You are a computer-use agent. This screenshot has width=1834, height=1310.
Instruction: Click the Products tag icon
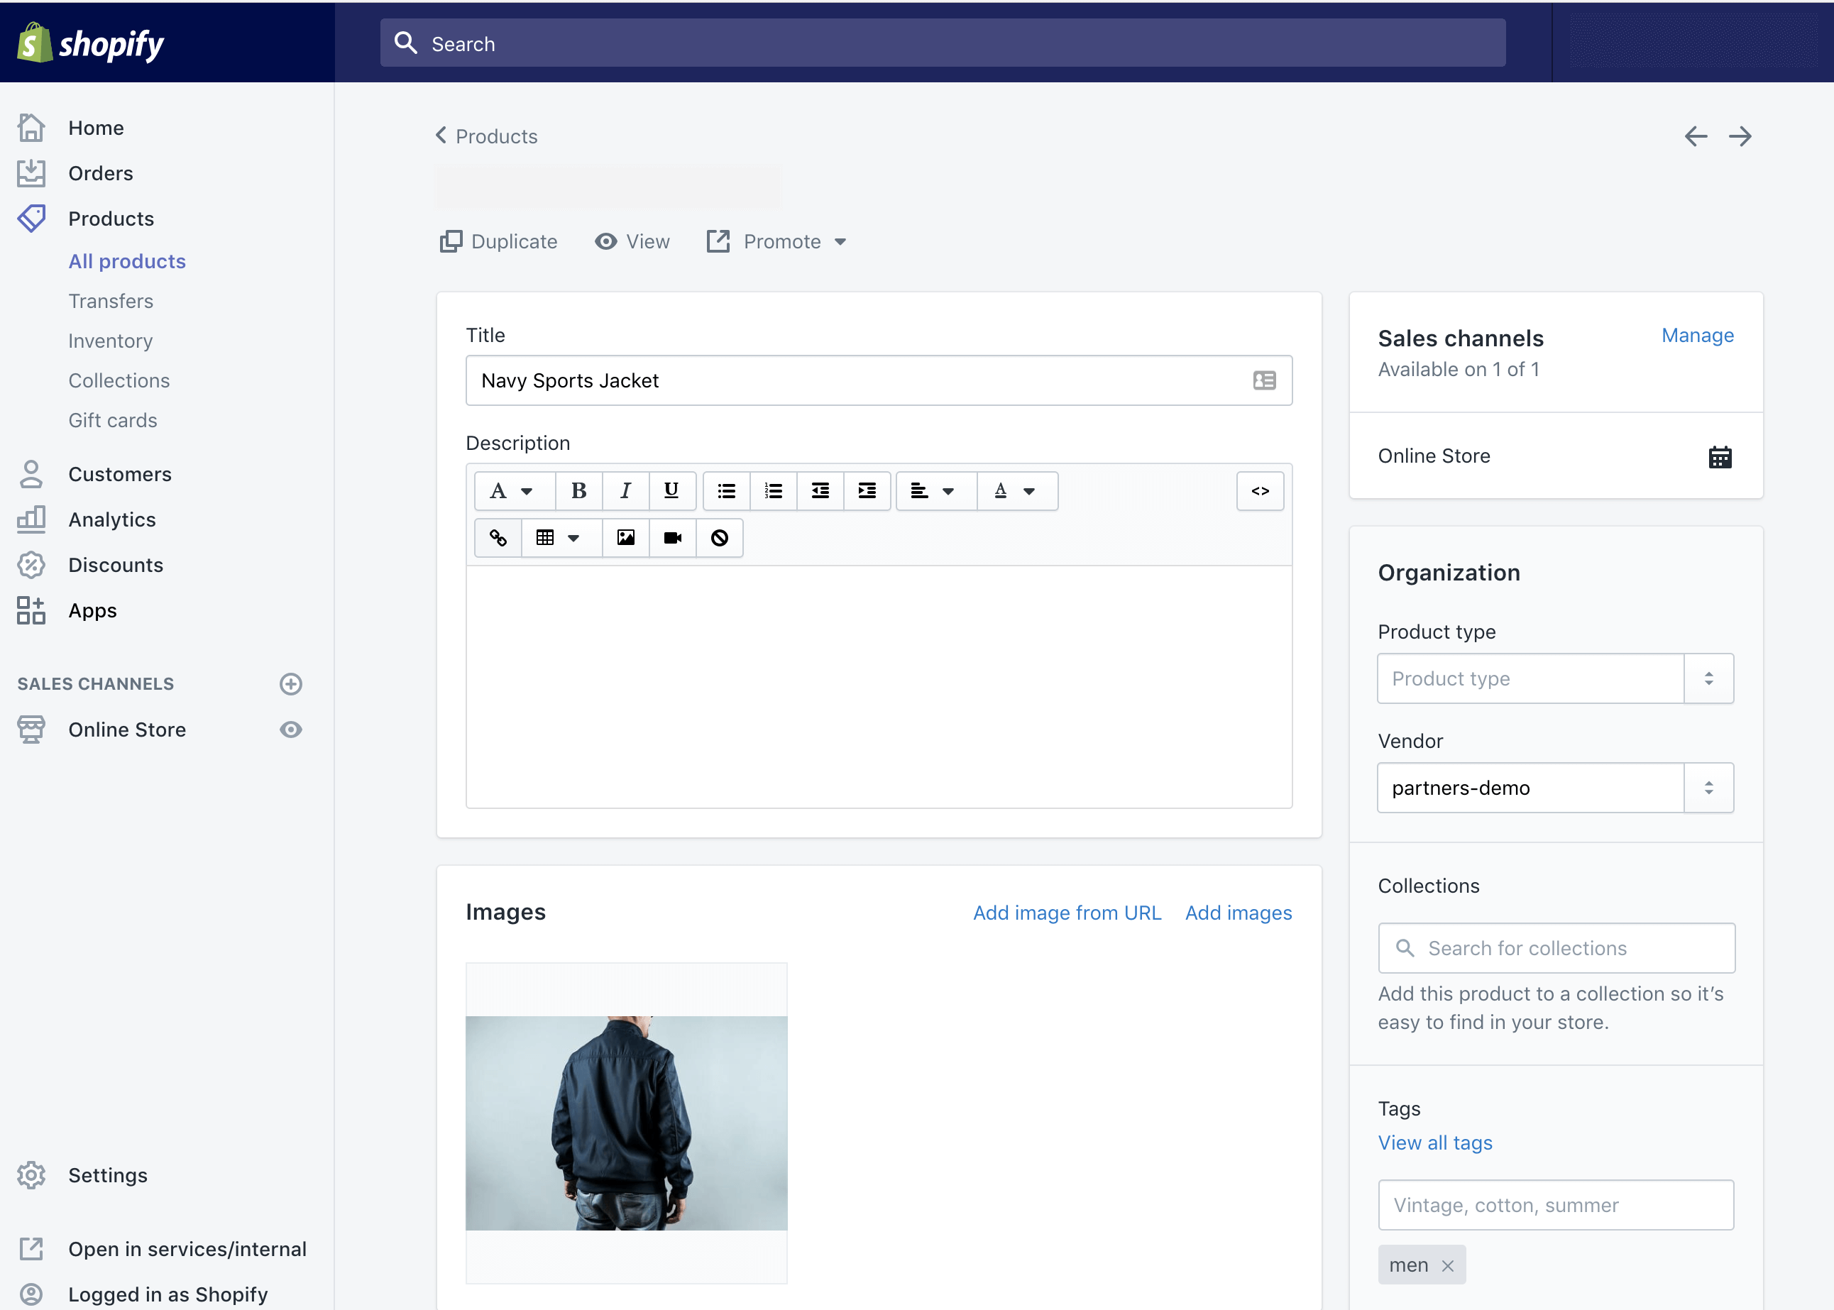tap(31, 218)
